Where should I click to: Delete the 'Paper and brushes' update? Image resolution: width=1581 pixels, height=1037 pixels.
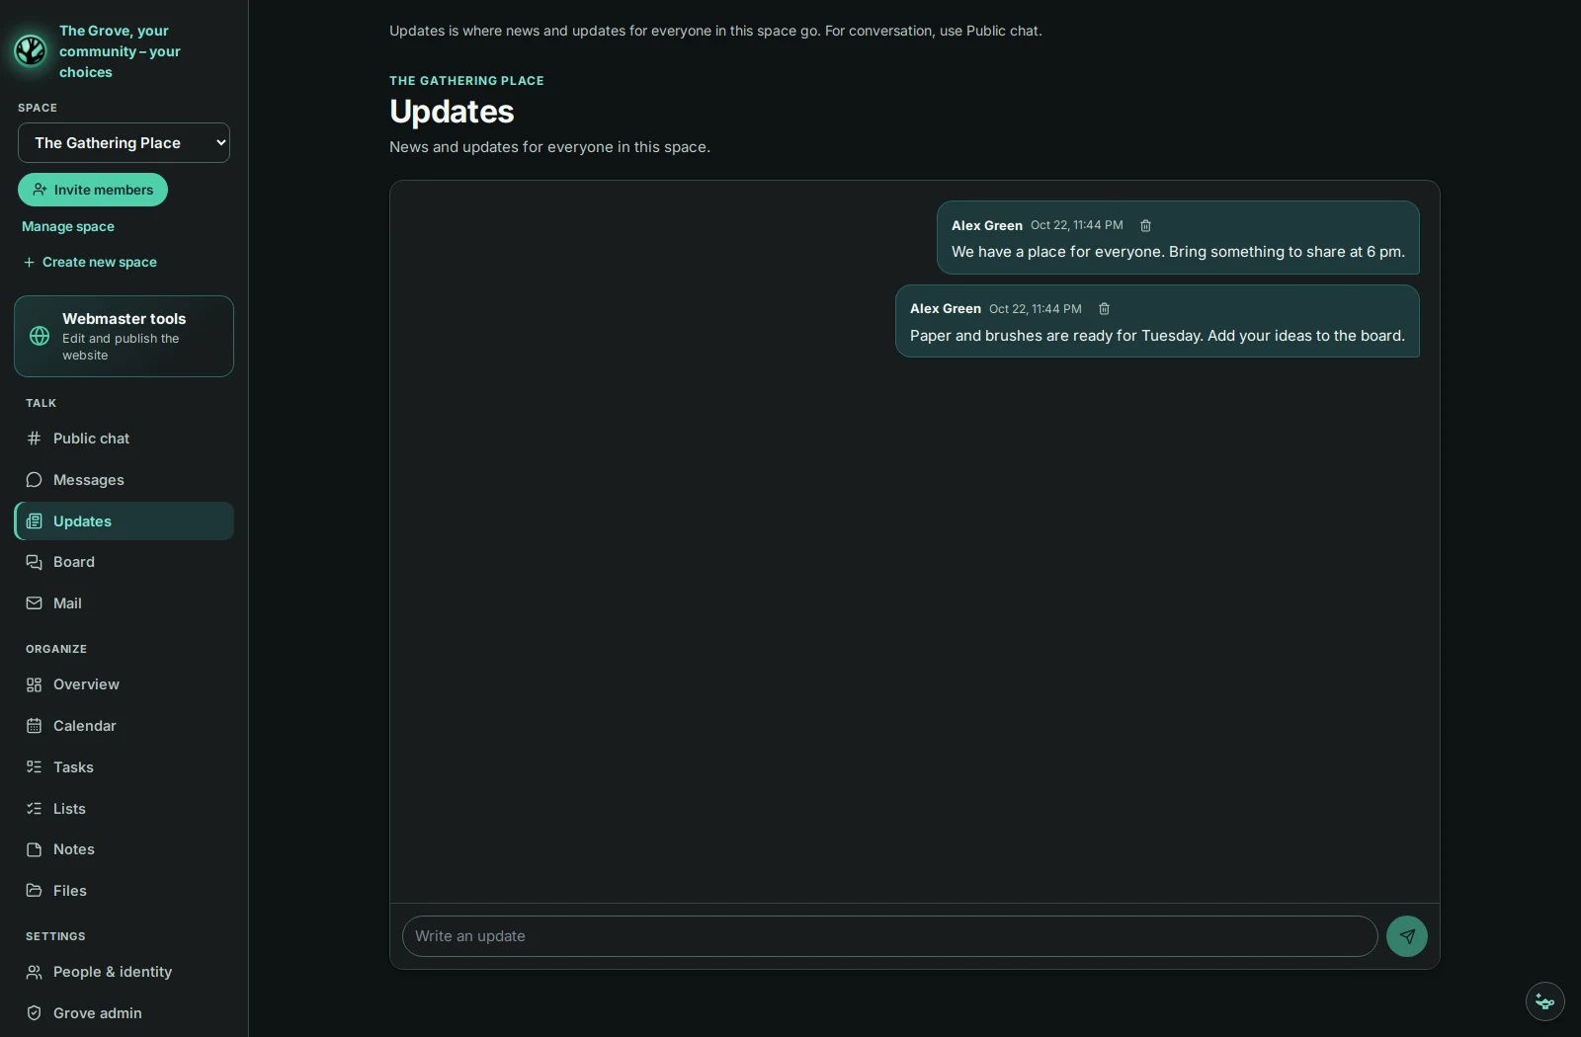1105,309
